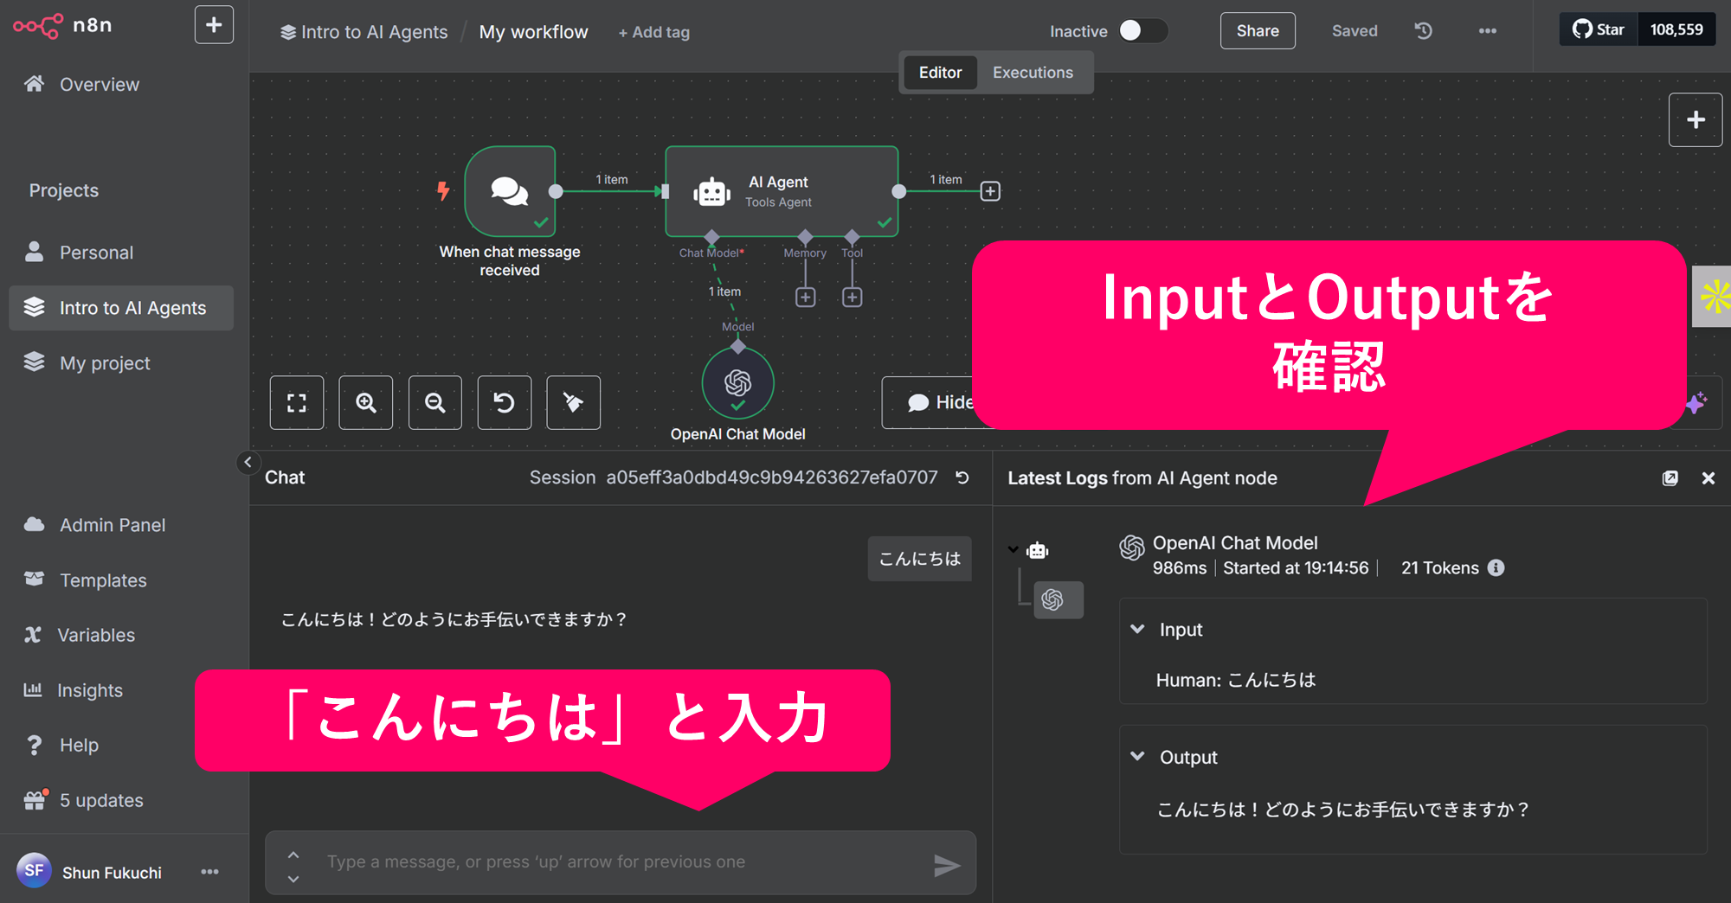Fit workflow to view with frame icon
Viewport: 1731px width, 903px height.
click(297, 402)
